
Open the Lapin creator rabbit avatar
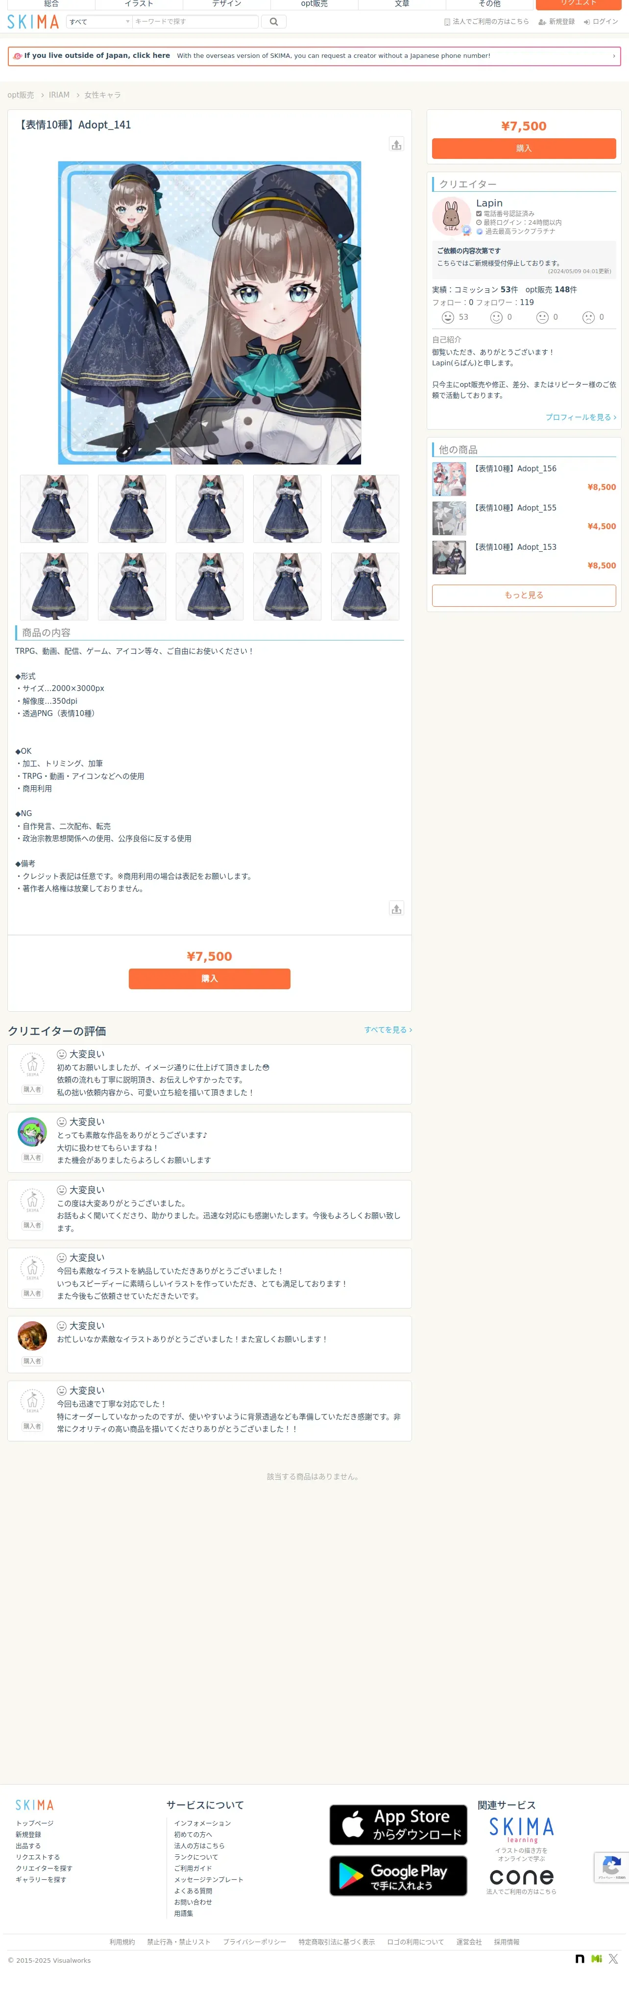(x=451, y=216)
